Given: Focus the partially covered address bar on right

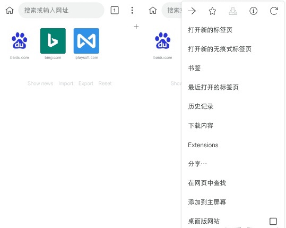Looking at the screenshot, I should click(x=171, y=11).
